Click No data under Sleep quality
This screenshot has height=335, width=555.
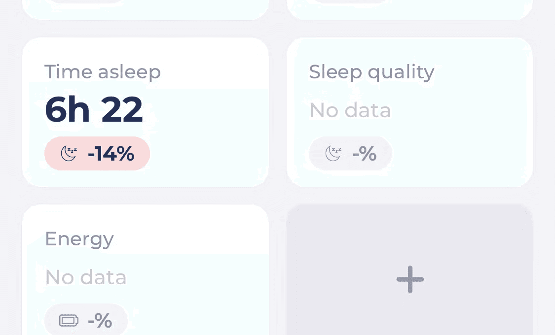pyautogui.click(x=350, y=110)
